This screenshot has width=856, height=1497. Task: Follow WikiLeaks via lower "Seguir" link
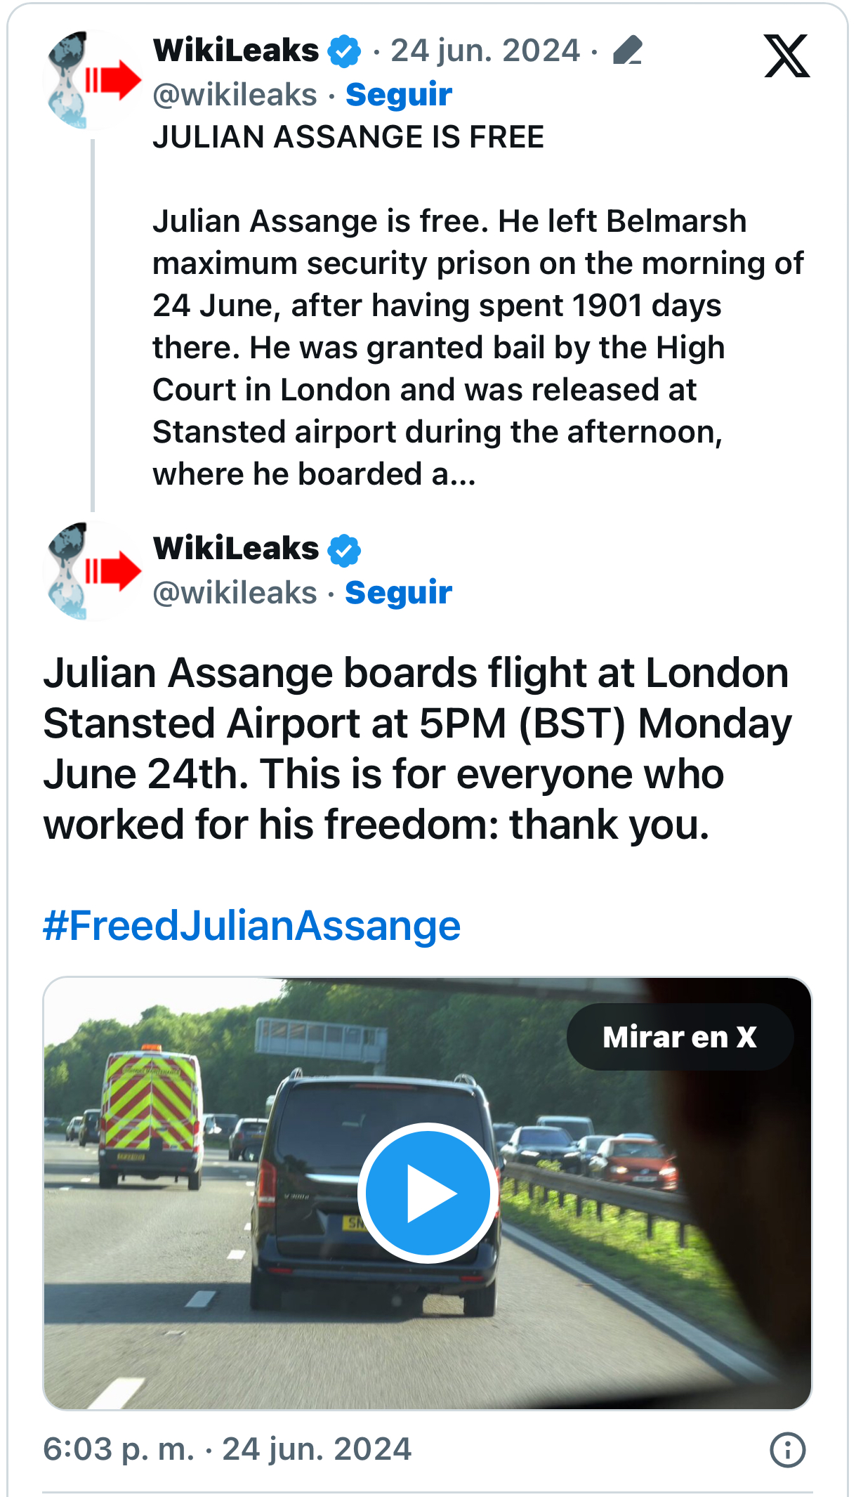398,593
